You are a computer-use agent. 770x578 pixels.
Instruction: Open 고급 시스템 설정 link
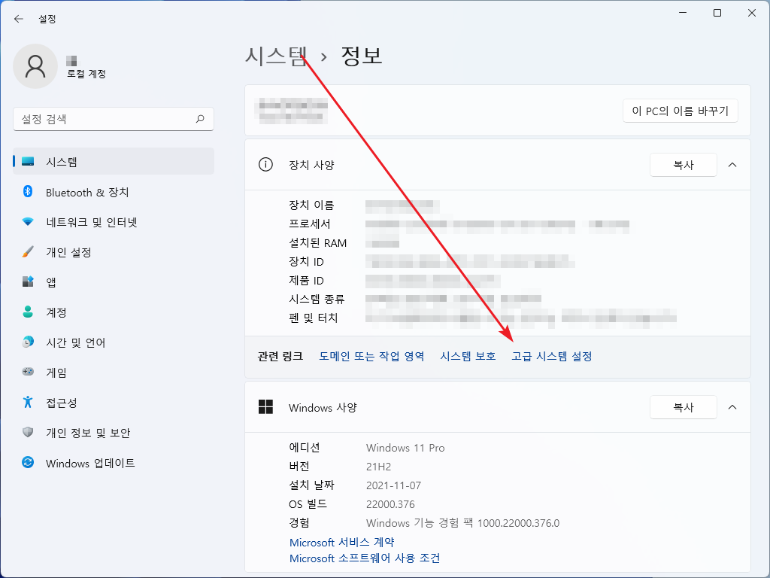pyautogui.click(x=552, y=356)
